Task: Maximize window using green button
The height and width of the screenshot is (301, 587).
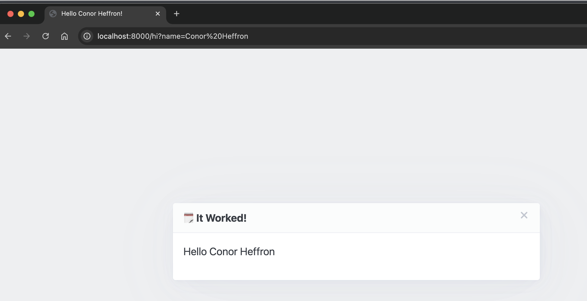Action: 31,14
